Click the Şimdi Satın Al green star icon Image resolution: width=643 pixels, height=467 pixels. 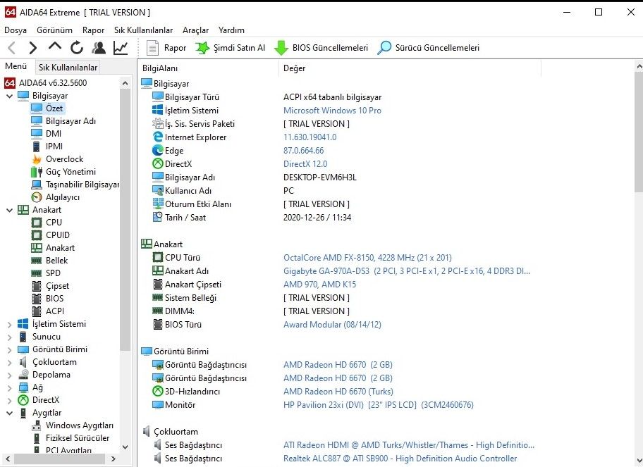coord(202,48)
